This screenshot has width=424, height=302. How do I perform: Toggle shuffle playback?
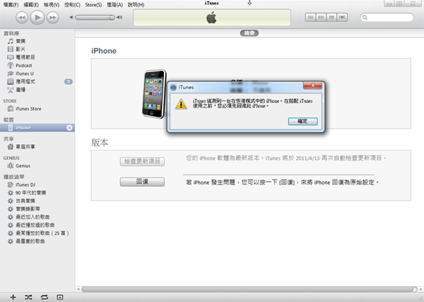click(28, 297)
